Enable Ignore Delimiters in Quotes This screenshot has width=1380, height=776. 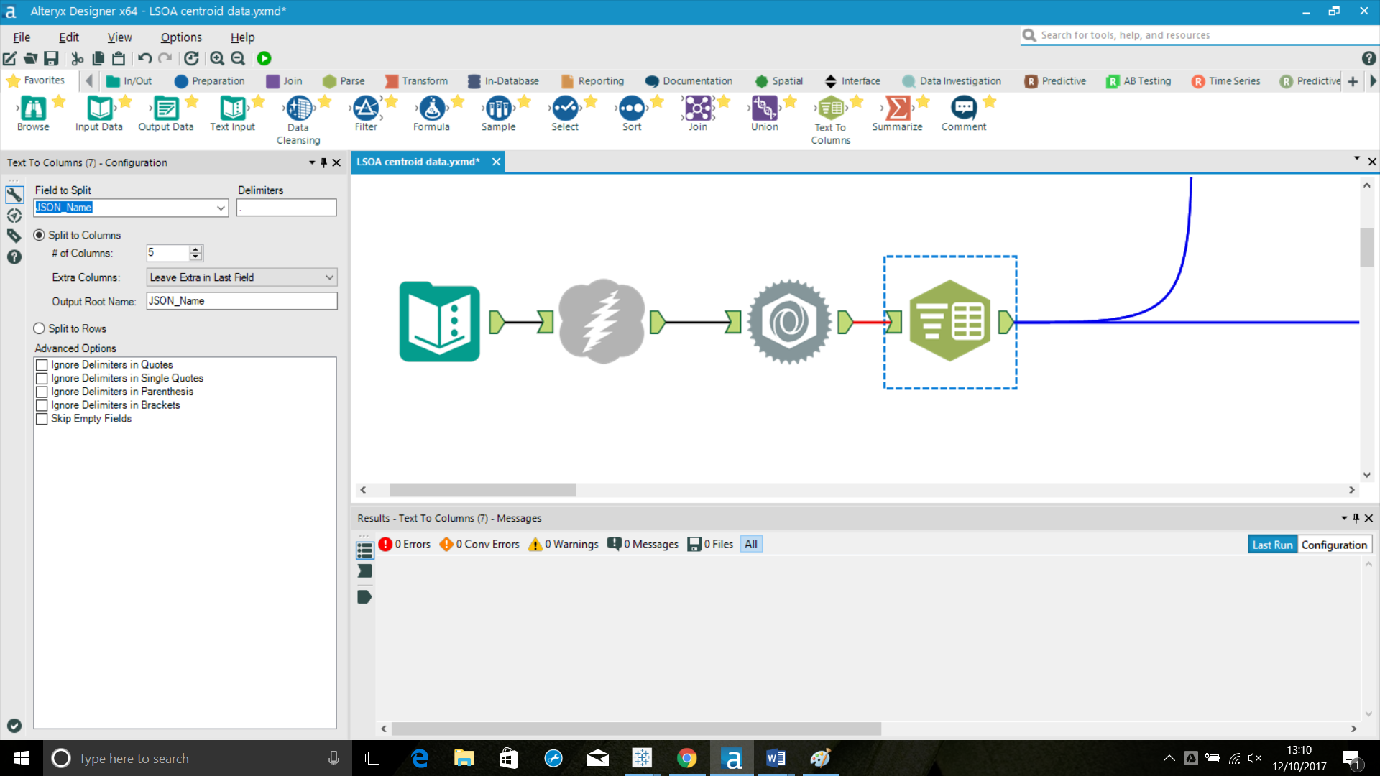pos(42,365)
